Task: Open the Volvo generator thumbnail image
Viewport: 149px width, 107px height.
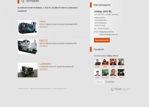Action: [x=27, y=28]
